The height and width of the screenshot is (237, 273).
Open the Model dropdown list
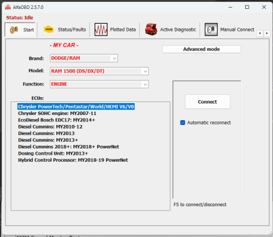[x=145, y=71]
